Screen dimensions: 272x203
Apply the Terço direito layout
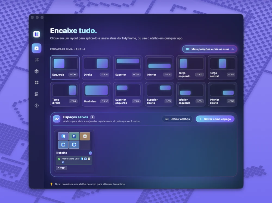(x=65, y=94)
